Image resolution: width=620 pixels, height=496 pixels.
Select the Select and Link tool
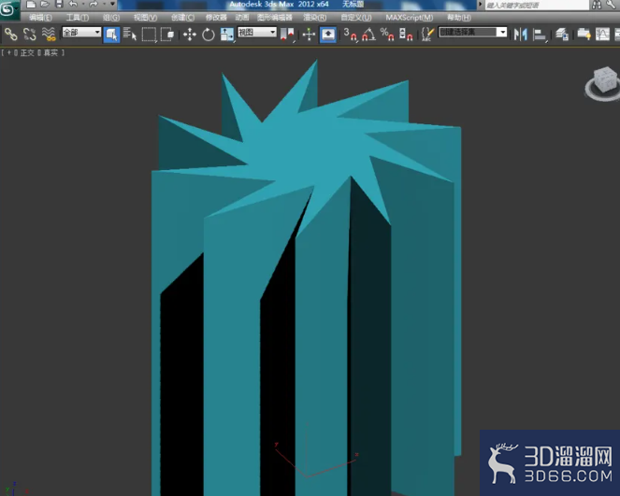[11, 35]
